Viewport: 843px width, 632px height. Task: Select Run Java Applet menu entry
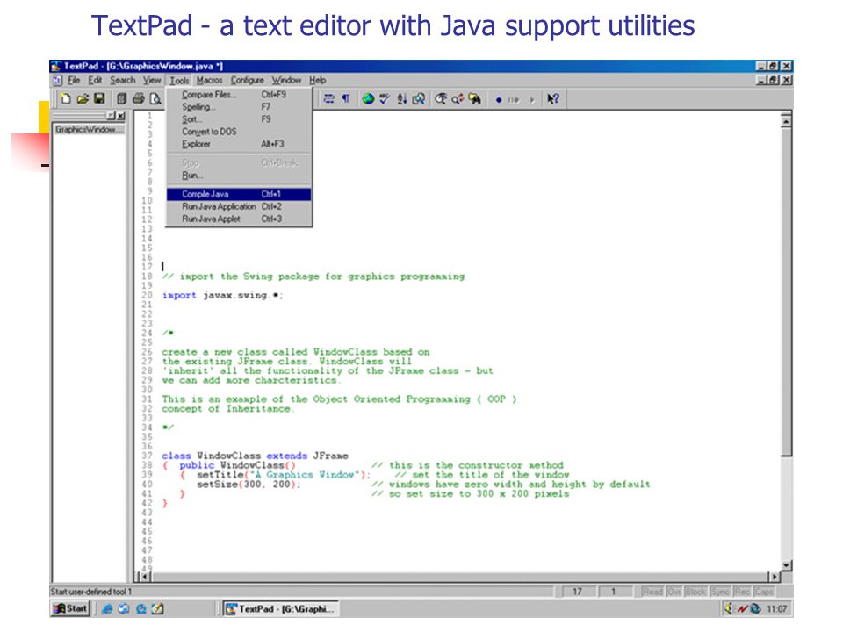click(x=239, y=219)
